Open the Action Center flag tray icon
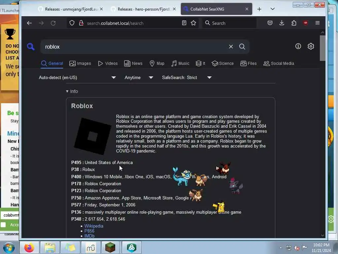 point(304,247)
